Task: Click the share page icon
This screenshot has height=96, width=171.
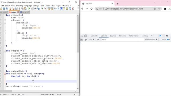Action: 155,9
